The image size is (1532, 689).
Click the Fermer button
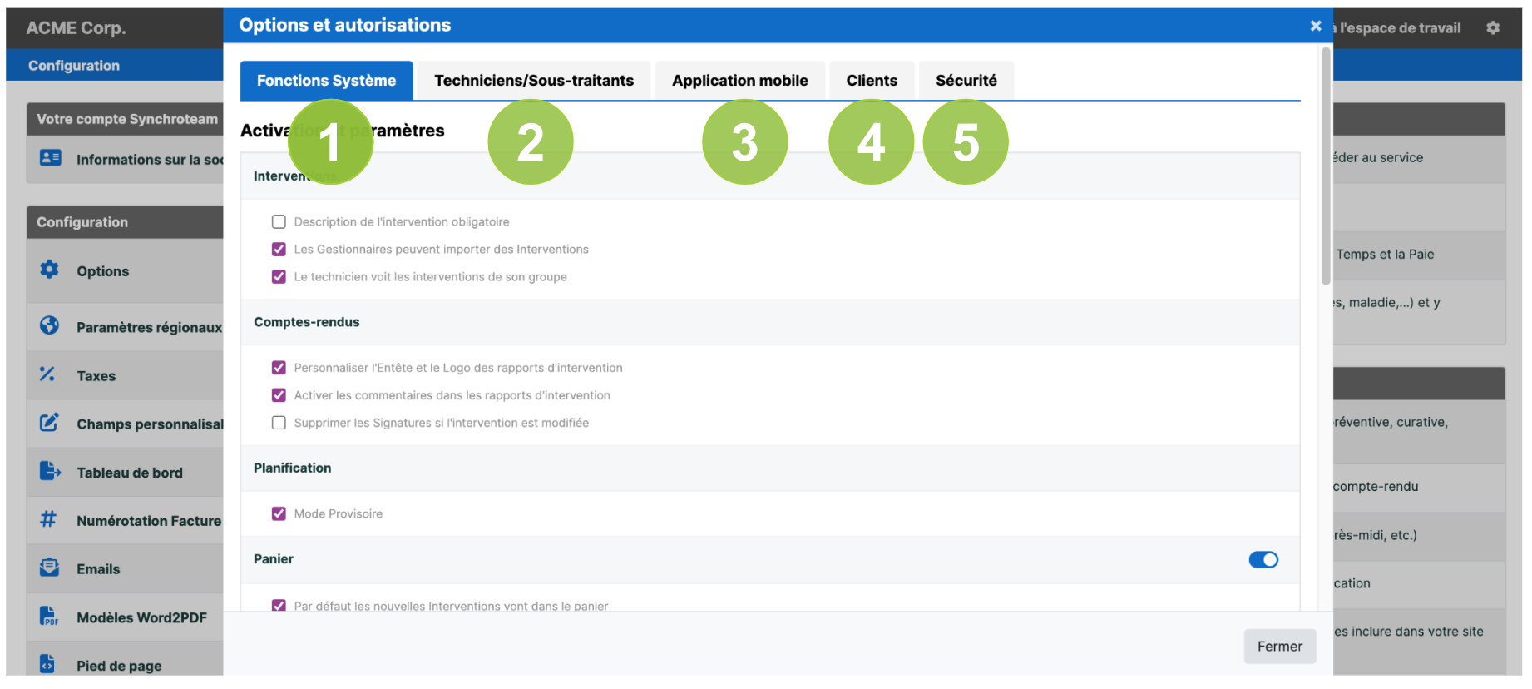point(1280,647)
